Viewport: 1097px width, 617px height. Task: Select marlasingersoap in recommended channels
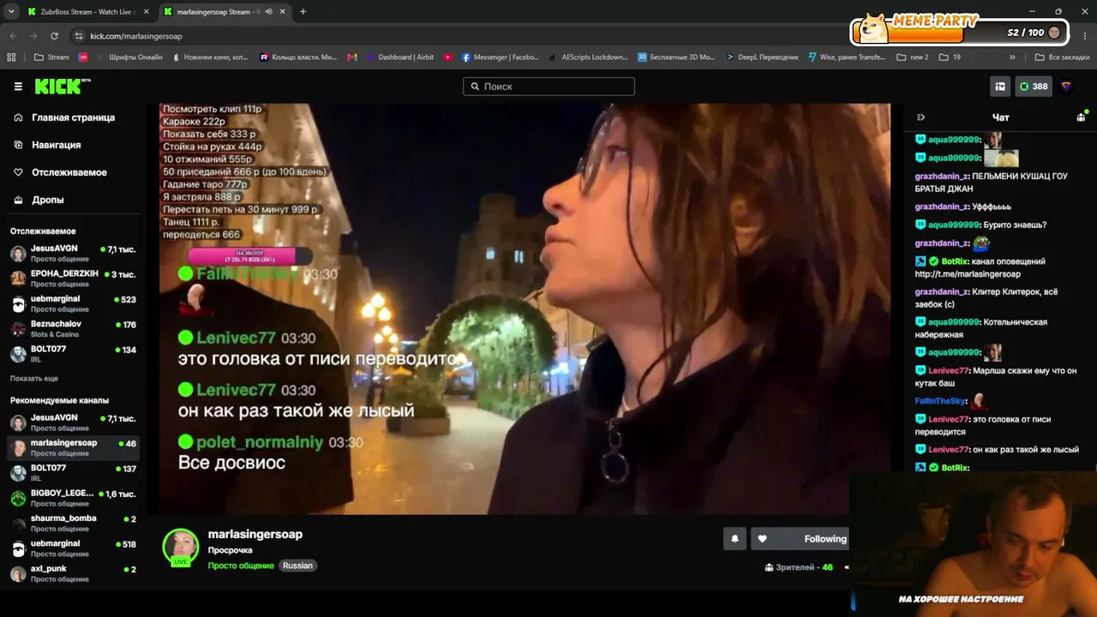click(73, 447)
